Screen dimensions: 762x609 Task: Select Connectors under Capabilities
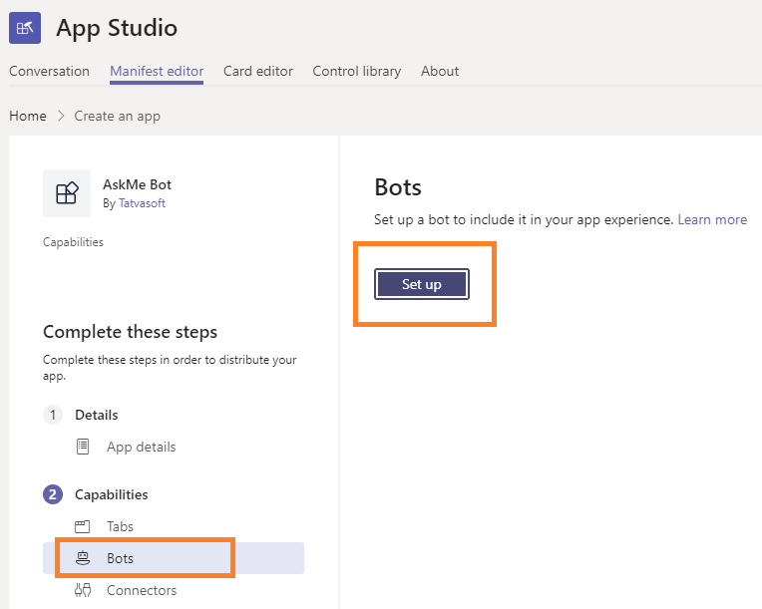point(142,590)
